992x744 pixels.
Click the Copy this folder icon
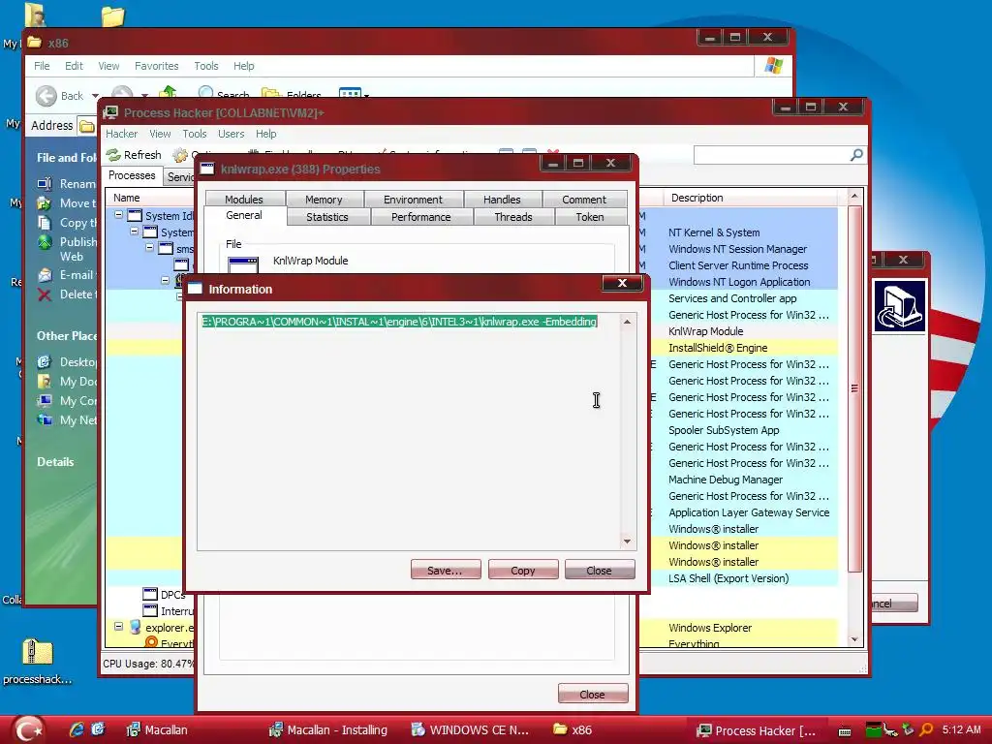45,223
